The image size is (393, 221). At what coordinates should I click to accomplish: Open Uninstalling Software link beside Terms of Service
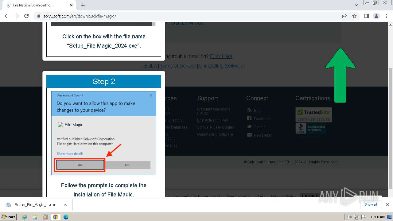(221, 66)
